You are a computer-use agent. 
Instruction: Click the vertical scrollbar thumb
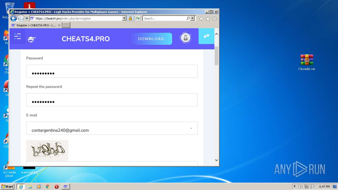[x=217, y=56]
